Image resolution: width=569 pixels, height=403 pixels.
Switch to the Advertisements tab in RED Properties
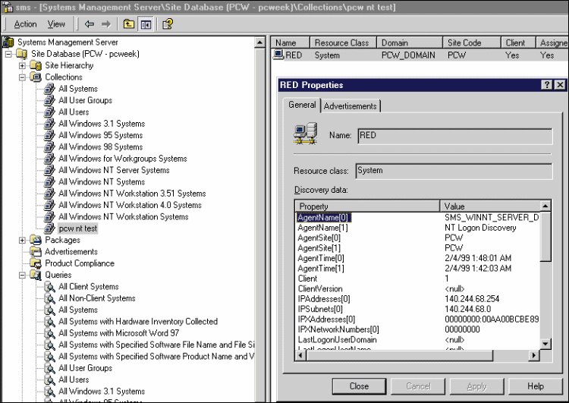pos(351,106)
